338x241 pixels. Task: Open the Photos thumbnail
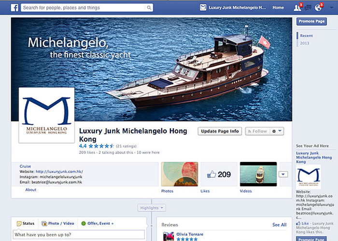click(x=179, y=174)
